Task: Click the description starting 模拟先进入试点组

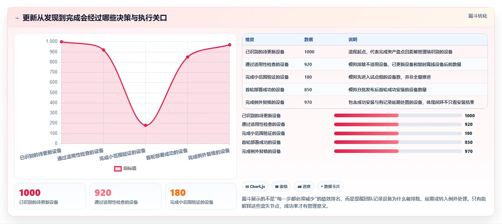Action: [390, 77]
